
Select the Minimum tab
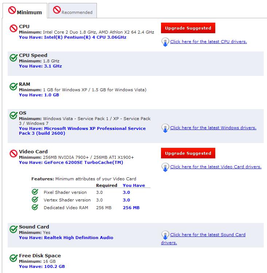tap(25, 11)
